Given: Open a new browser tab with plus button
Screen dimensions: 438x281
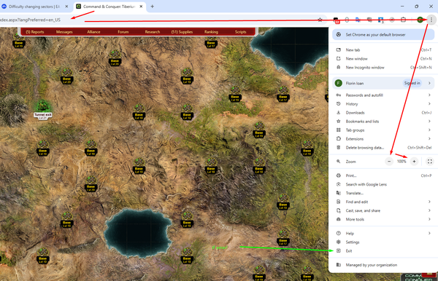Looking at the screenshot, I should click(153, 7).
